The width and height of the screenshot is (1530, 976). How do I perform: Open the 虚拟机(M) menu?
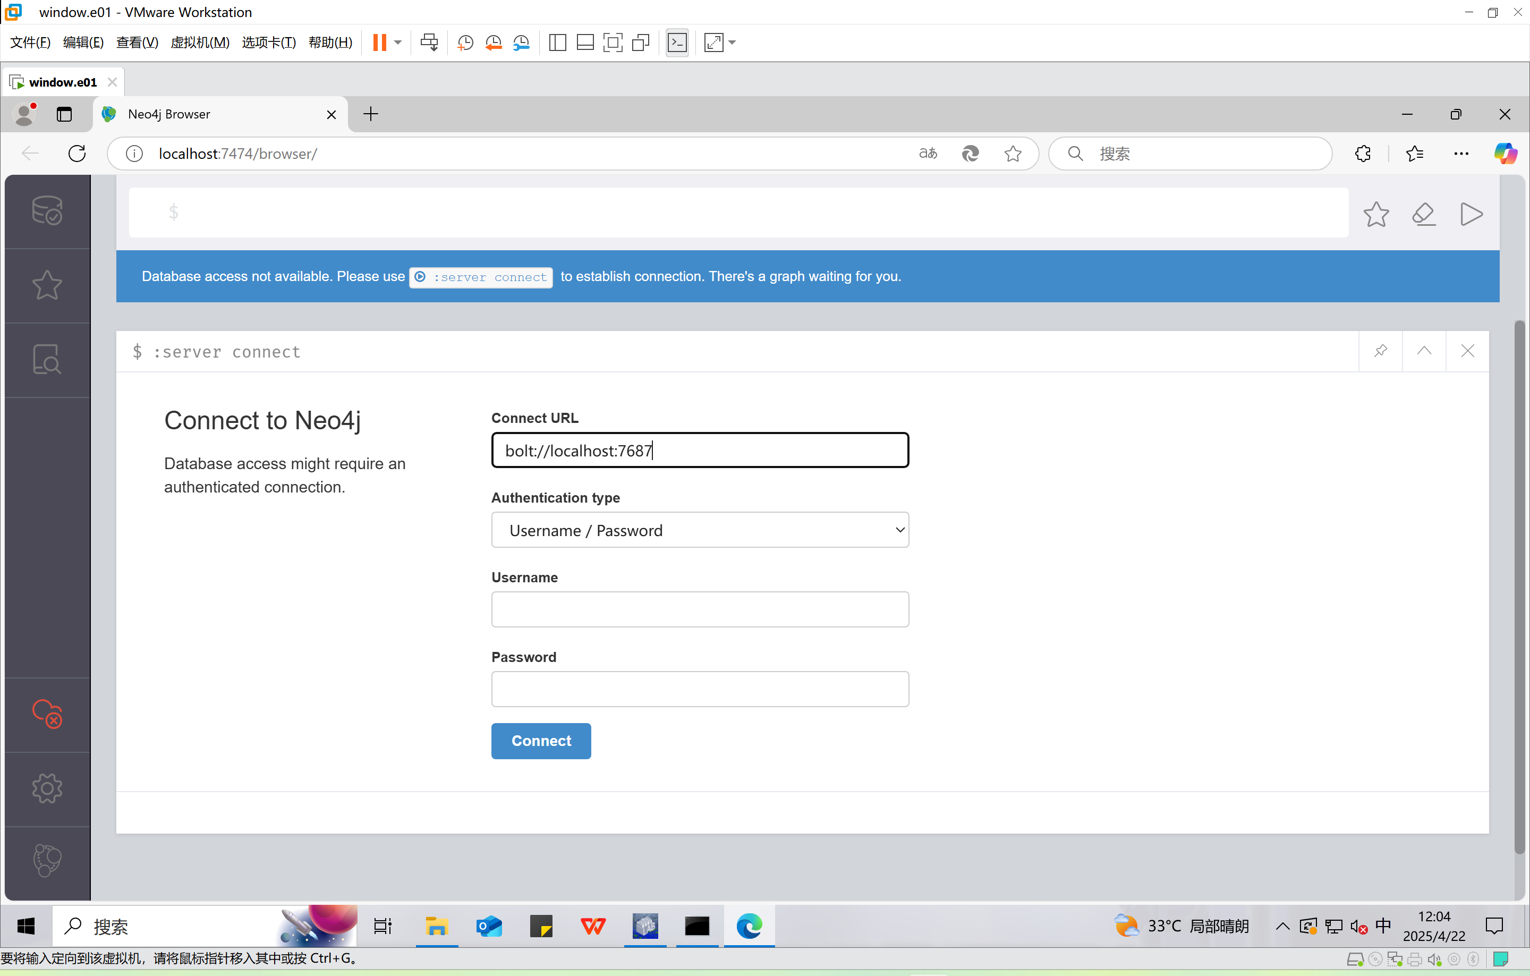click(x=200, y=43)
